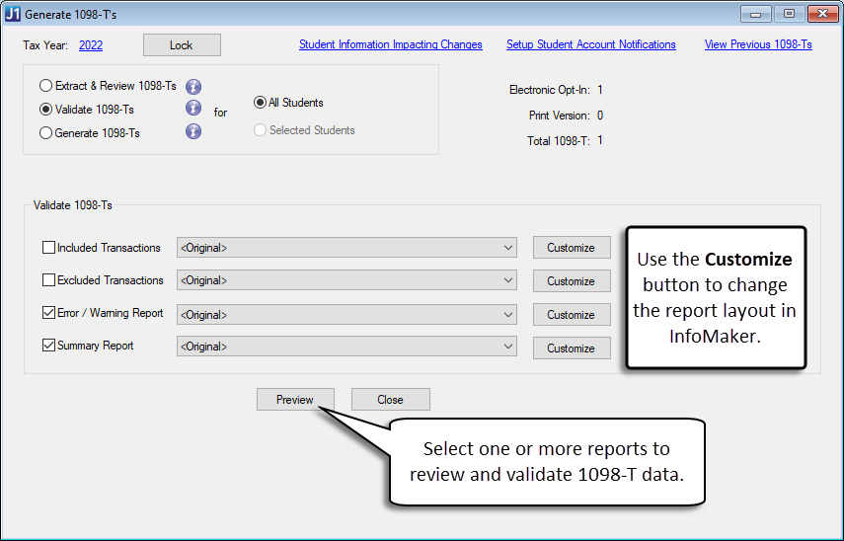
Task: Click info icon beside Generate 1098-Ts
Action: pyautogui.click(x=193, y=131)
